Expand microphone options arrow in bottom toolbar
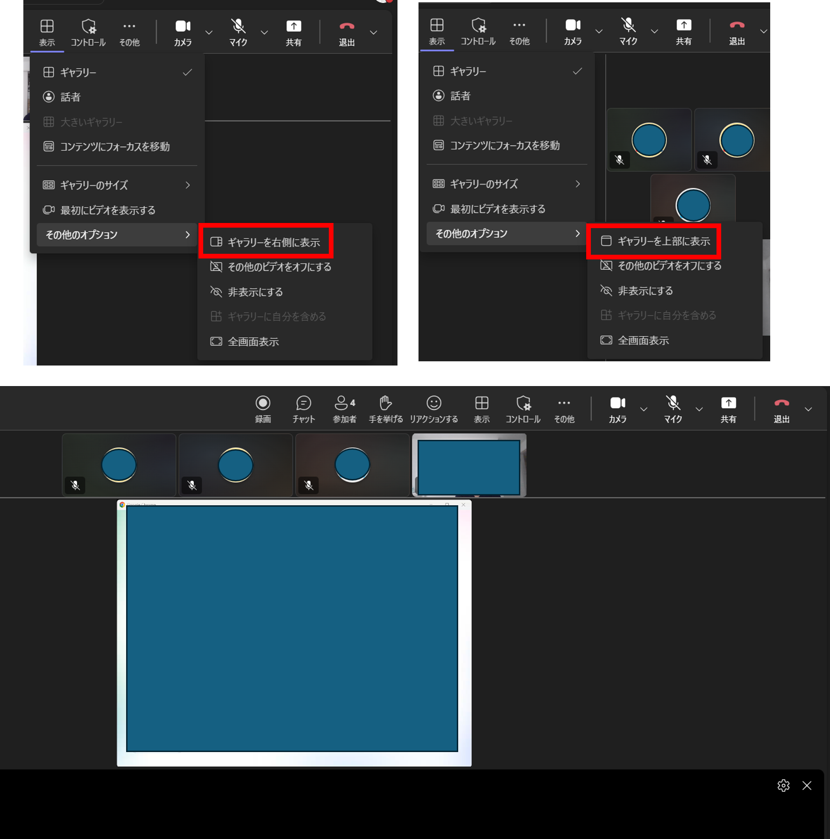 click(699, 409)
